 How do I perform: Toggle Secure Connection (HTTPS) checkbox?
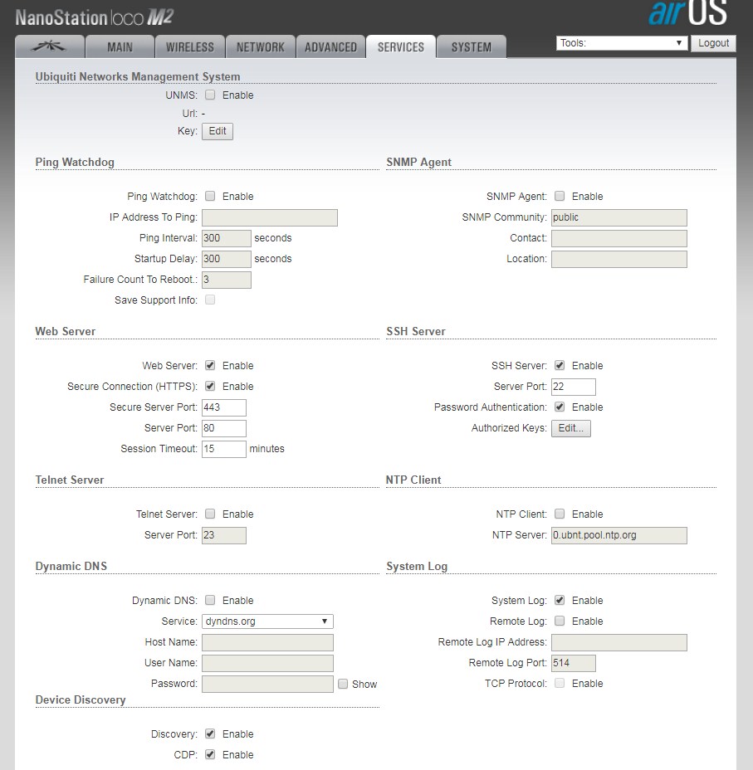[210, 386]
